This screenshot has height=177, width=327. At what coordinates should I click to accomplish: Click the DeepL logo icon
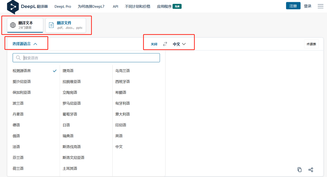[x=13, y=7]
